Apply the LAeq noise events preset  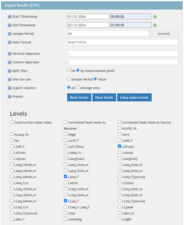(134, 98)
